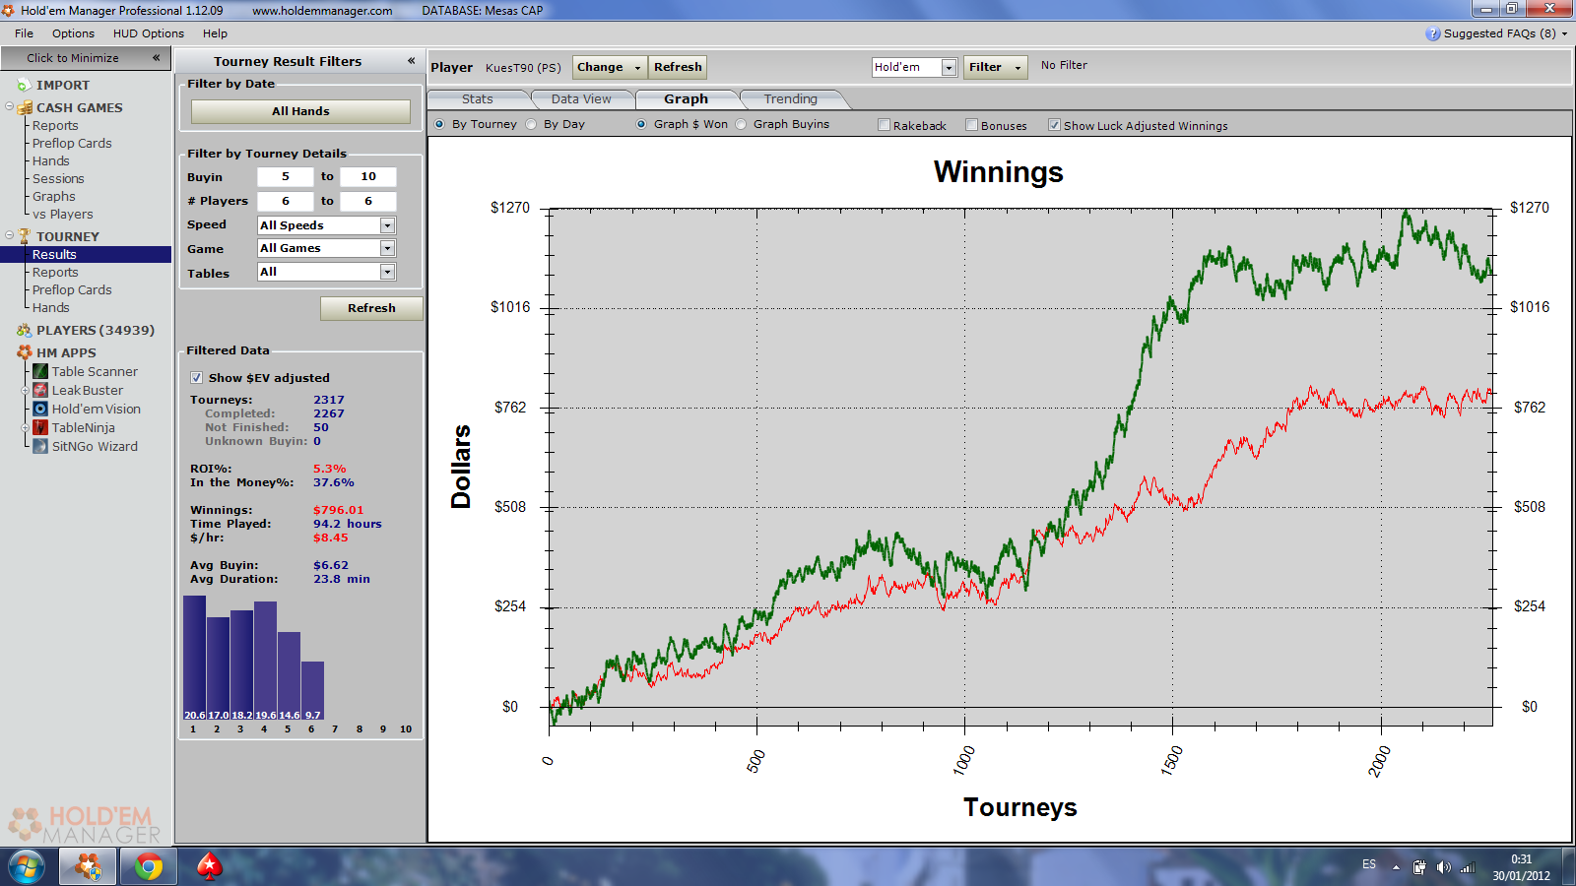1576x886 pixels.
Task: Open the HUD Options menu
Action: (x=148, y=33)
